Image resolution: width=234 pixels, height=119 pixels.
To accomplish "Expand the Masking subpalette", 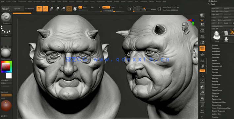I will (x=215, y=78).
